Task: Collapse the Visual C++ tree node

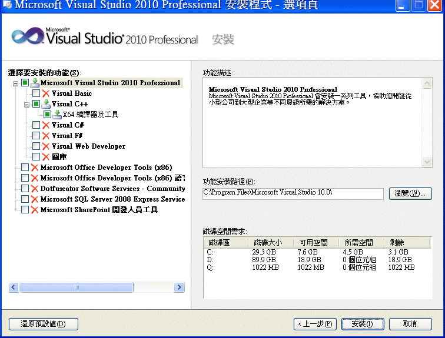Action: tap(26, 105)
